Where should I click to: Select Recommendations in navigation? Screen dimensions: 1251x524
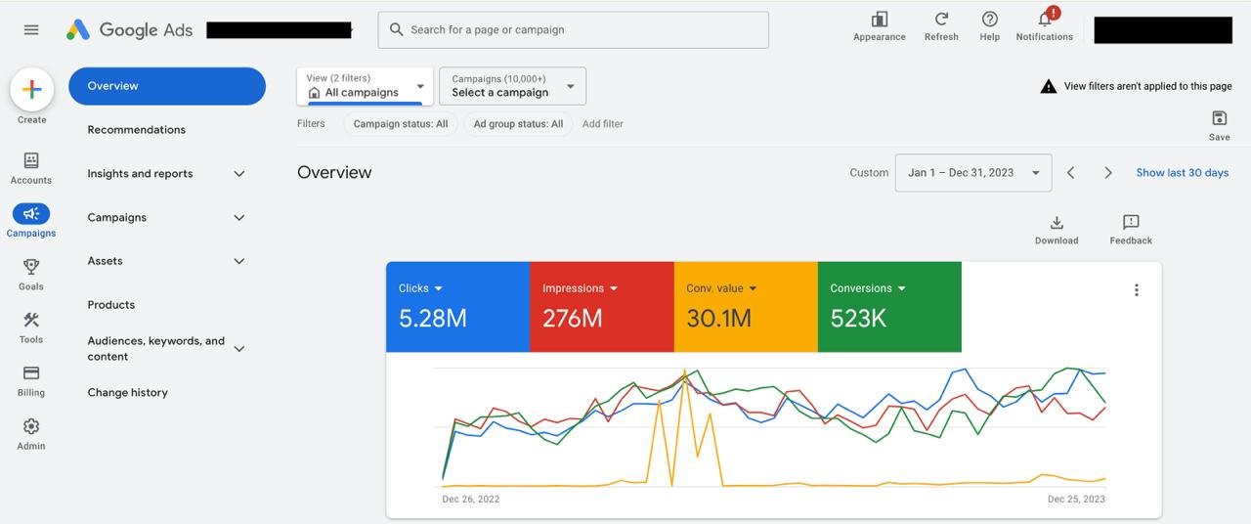coord(137,130)
